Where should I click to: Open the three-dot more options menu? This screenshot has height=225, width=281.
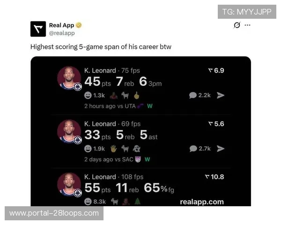point(247,25)
